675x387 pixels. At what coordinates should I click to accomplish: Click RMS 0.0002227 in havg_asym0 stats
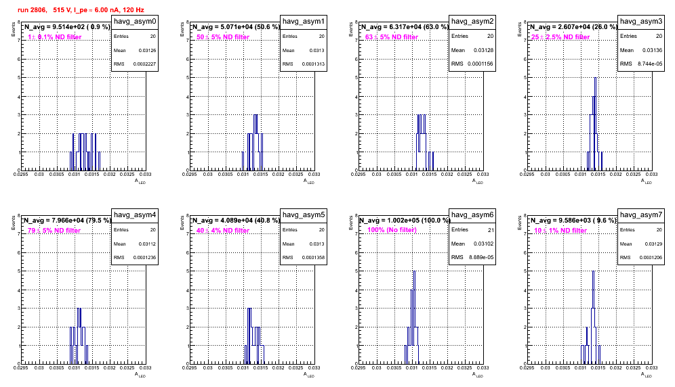135,64
